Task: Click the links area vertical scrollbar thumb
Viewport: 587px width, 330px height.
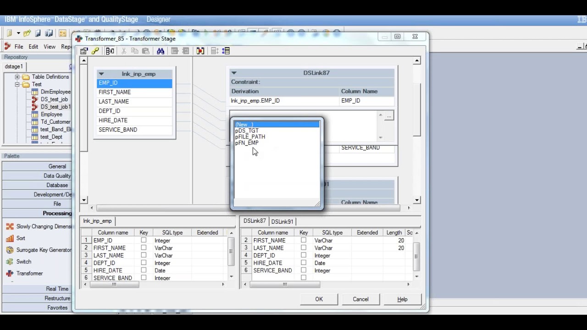Action: tap(417, 110)
